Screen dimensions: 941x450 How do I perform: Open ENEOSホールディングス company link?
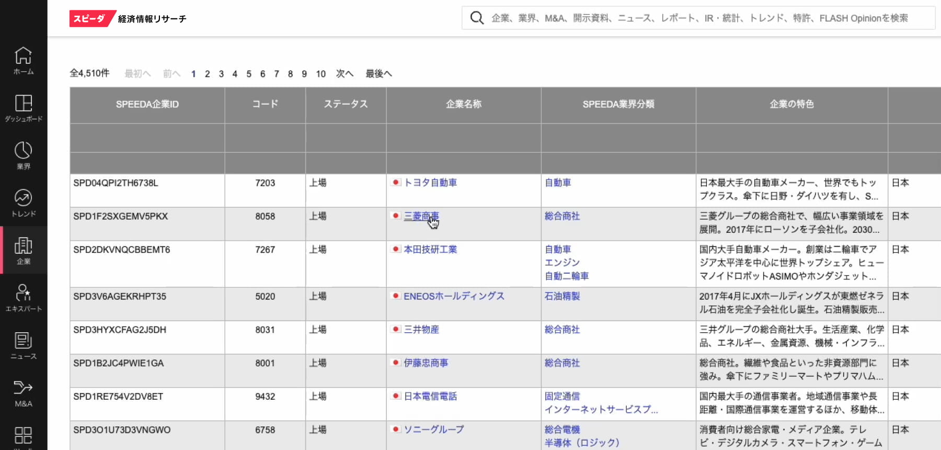[454, 296]
